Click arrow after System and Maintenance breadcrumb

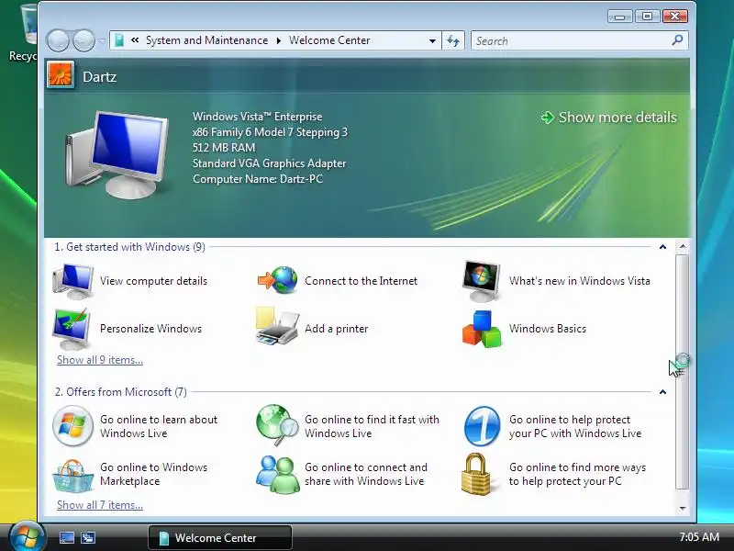pyautogui.click(x=279, y=40)
